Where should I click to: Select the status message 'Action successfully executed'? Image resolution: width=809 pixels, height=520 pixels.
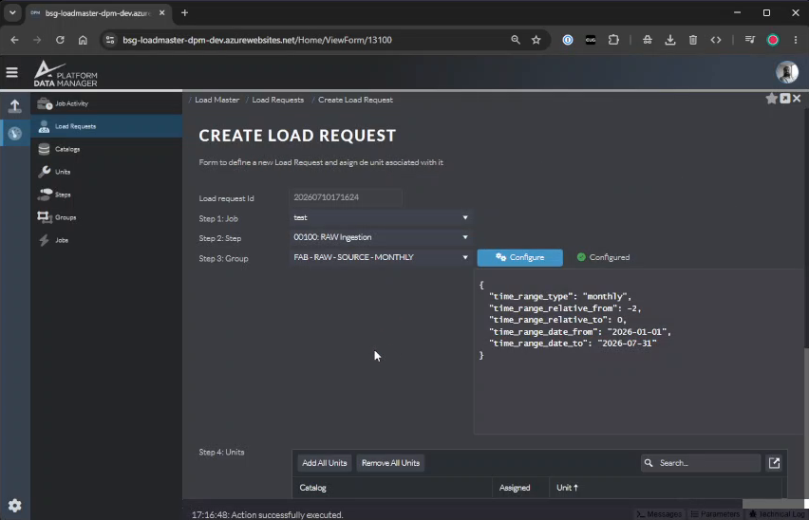click(267, 515)
